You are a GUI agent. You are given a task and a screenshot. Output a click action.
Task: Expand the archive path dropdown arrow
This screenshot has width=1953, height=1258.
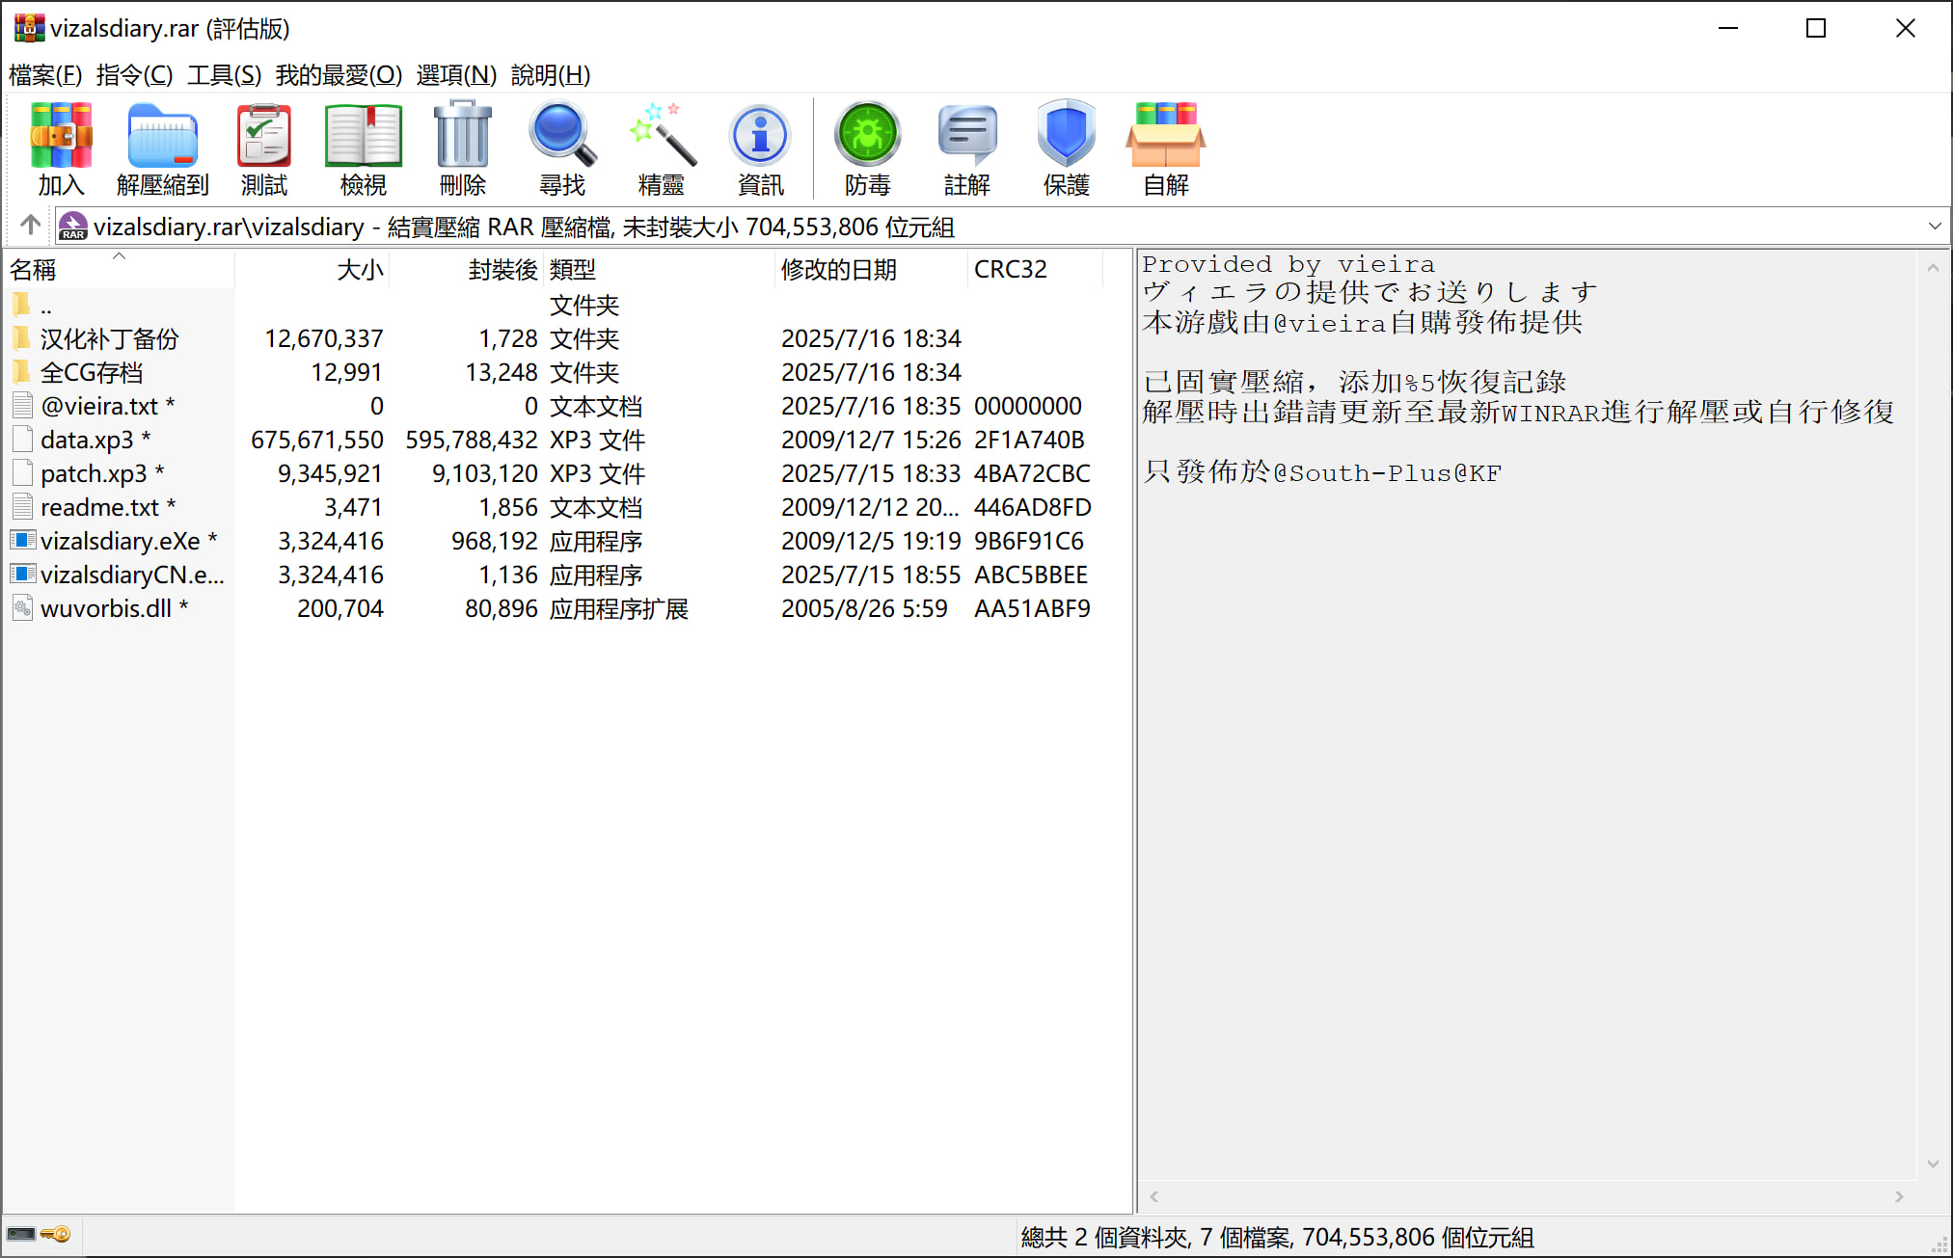(1934, 227)
